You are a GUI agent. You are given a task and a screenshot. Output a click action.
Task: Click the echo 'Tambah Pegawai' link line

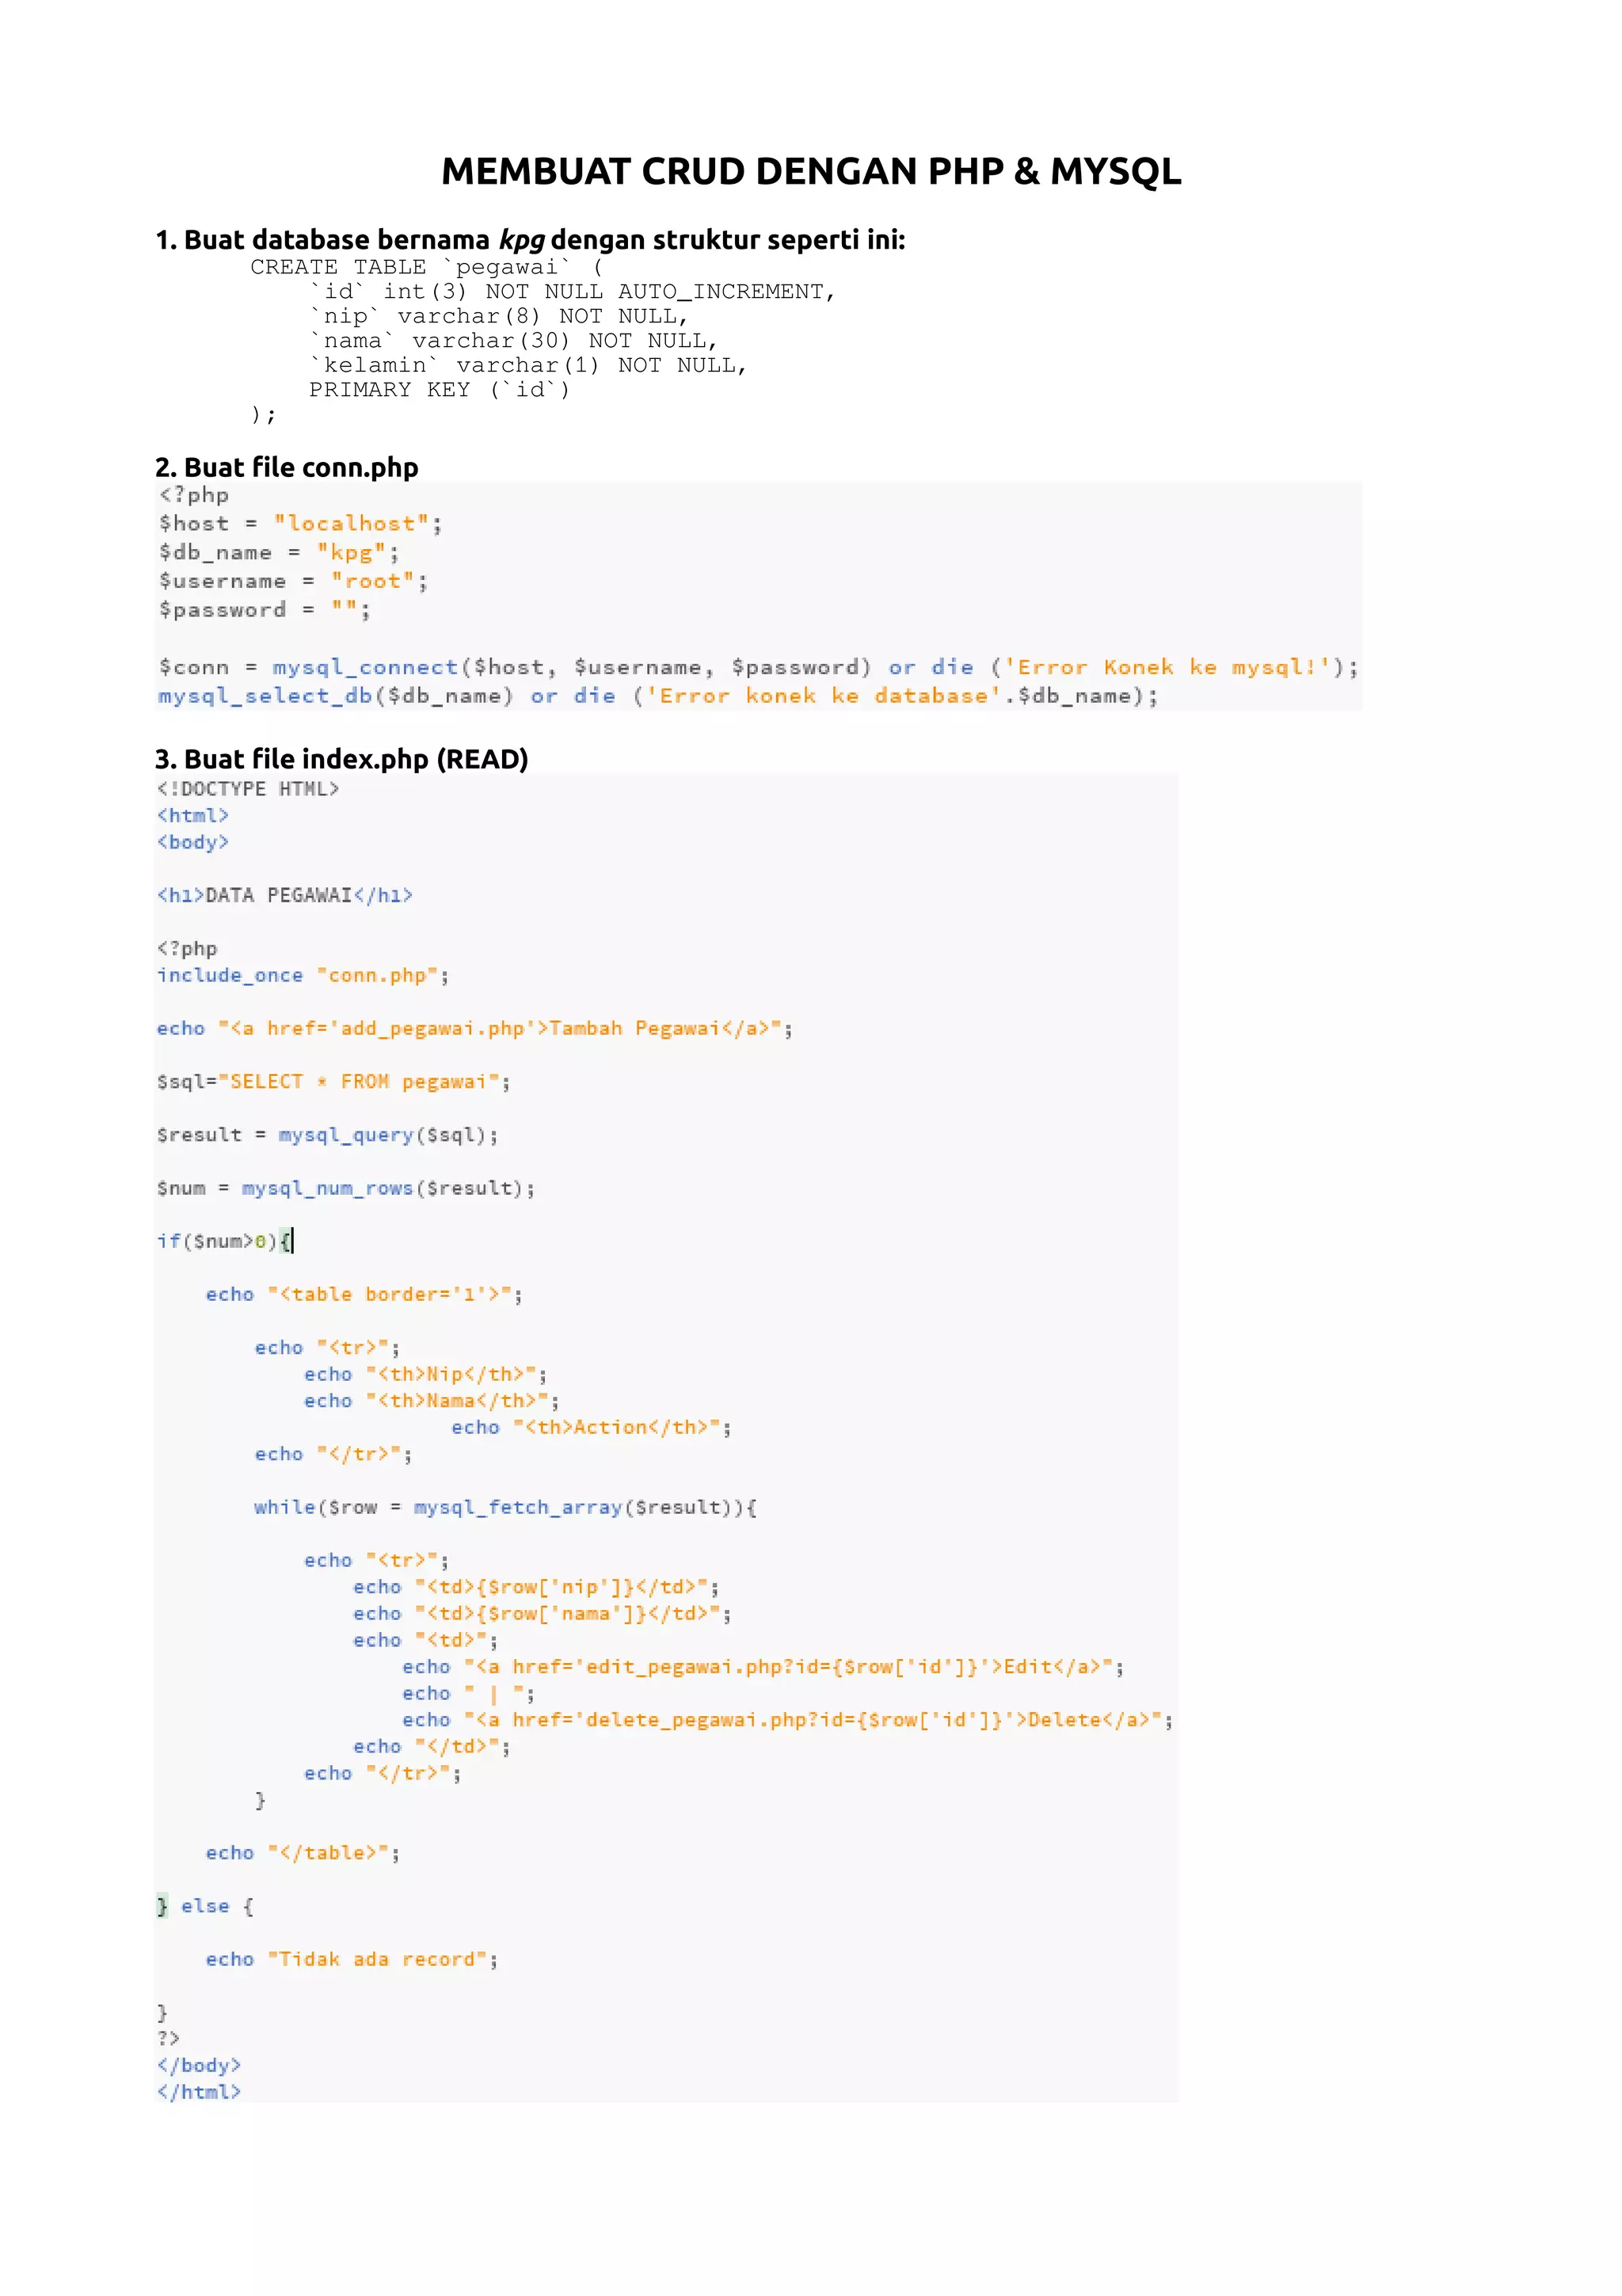(x=474, y=1028)
